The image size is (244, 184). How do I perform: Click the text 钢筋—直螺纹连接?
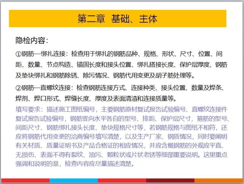(47, 88)
